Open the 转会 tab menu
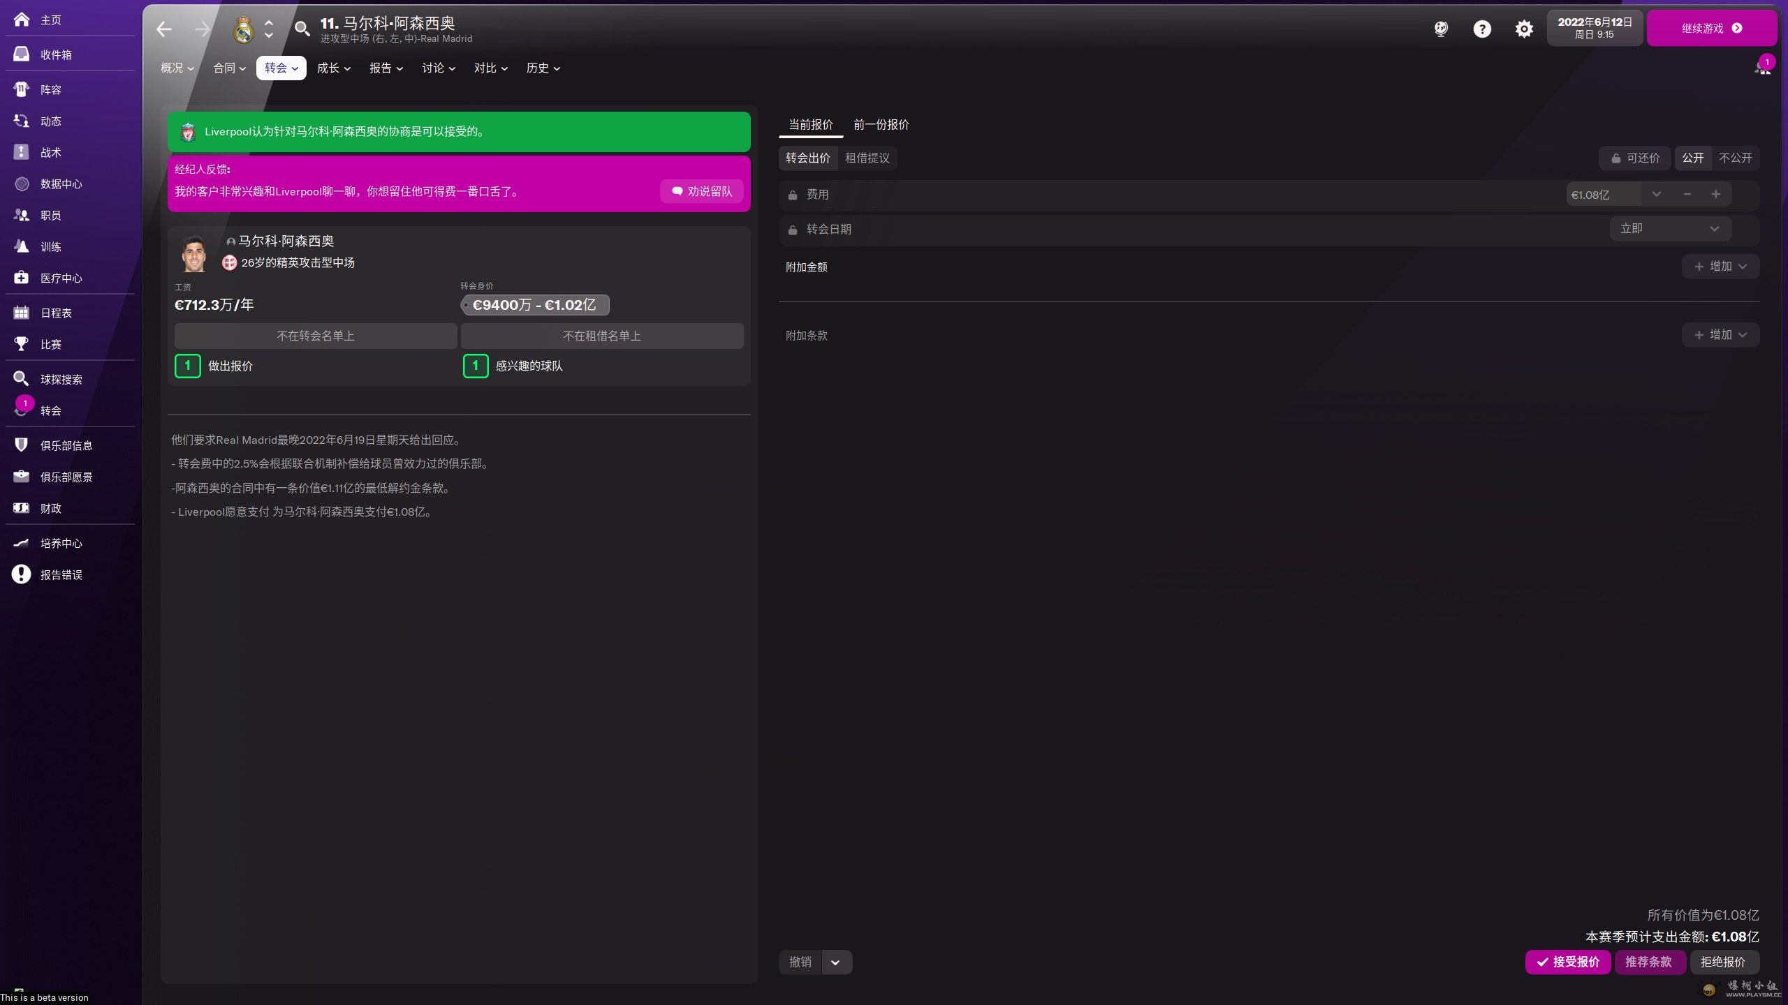Viewport: 1788px width, 1005px height. [x=281, y=68]
